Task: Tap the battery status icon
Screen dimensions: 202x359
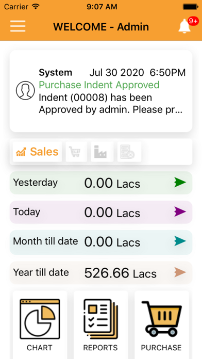Action: coord(190,7)
